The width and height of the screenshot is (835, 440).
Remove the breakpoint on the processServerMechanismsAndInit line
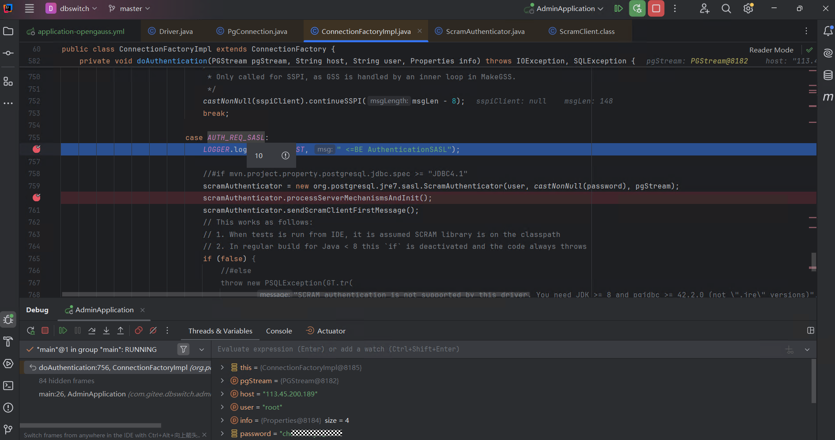[x=37, y=198]
